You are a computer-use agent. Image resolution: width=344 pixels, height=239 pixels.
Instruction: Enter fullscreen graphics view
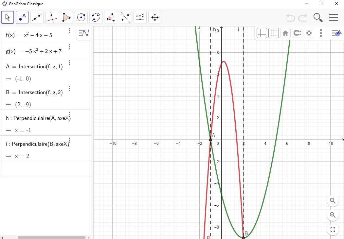click(x=333, y=230)
